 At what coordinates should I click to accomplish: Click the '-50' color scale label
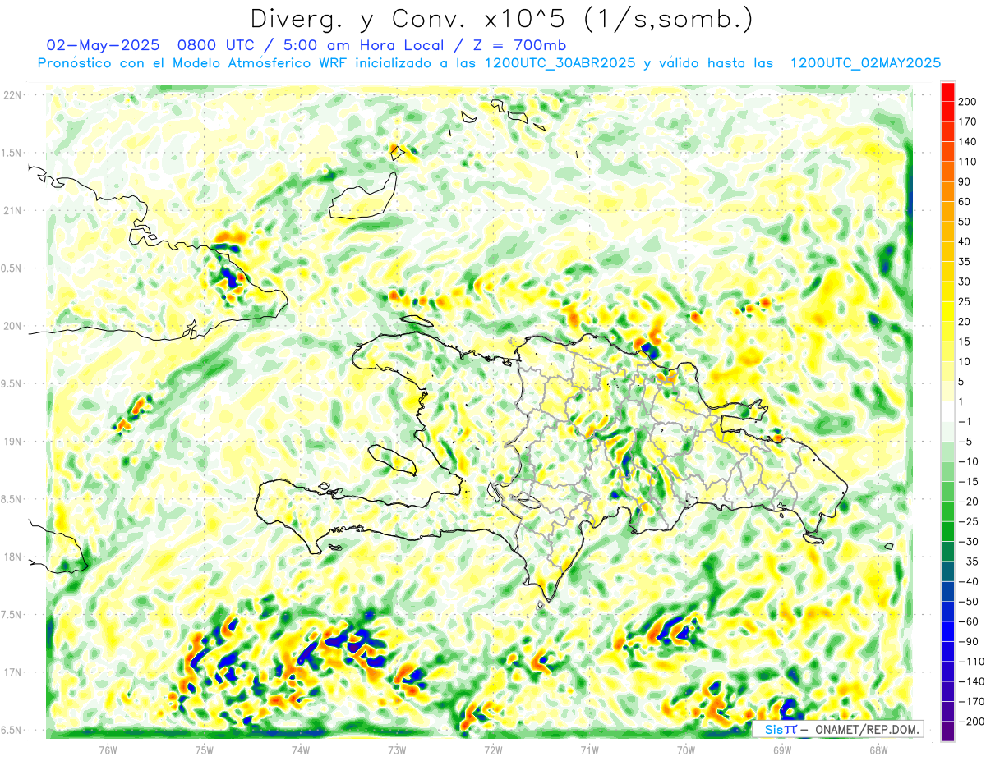point(969,602)
